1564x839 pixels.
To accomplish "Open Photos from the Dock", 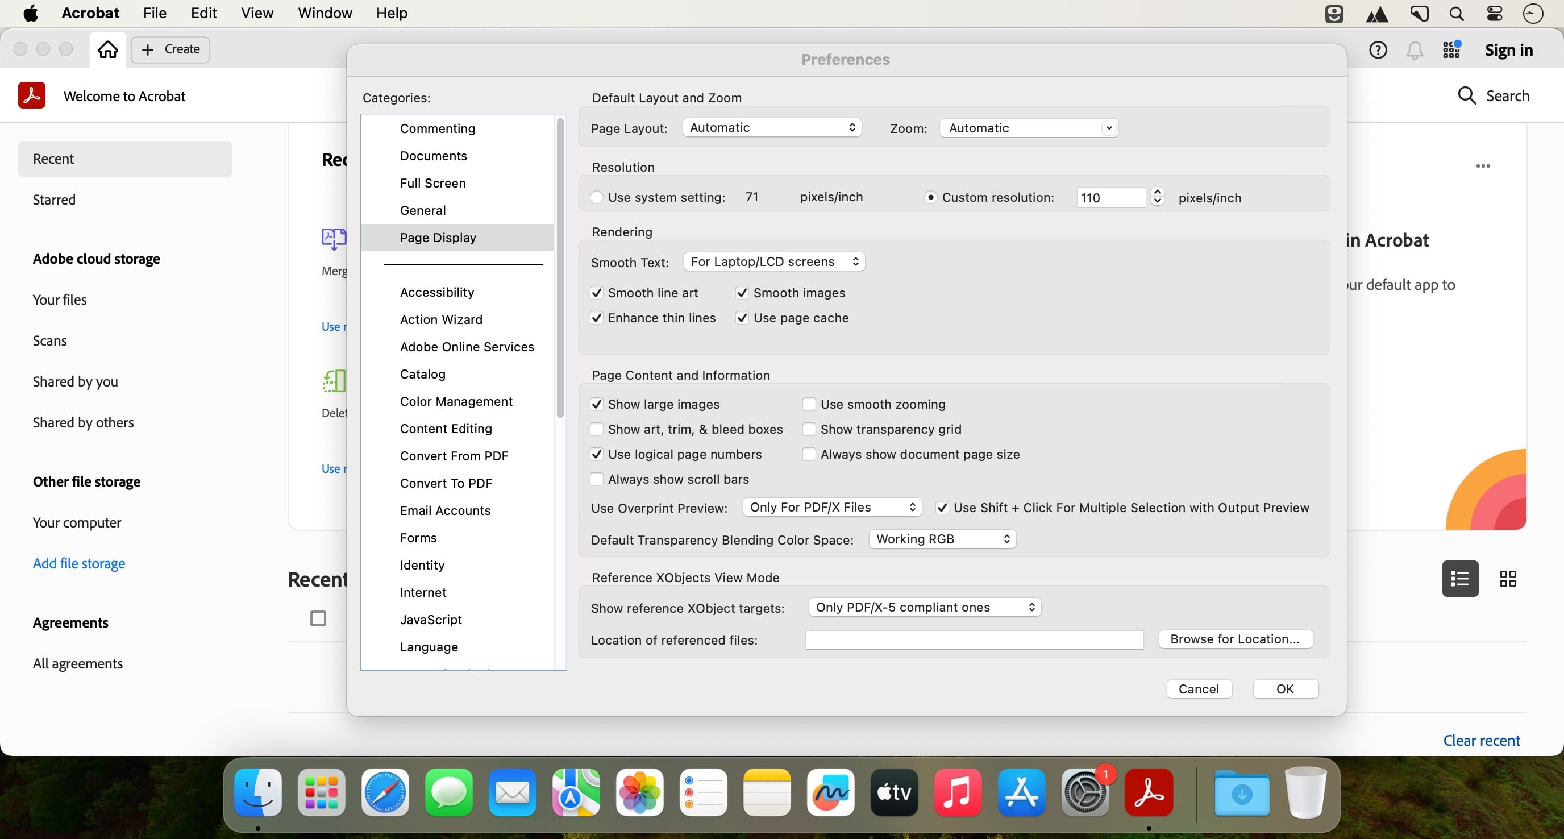I will tap(639, 792).
